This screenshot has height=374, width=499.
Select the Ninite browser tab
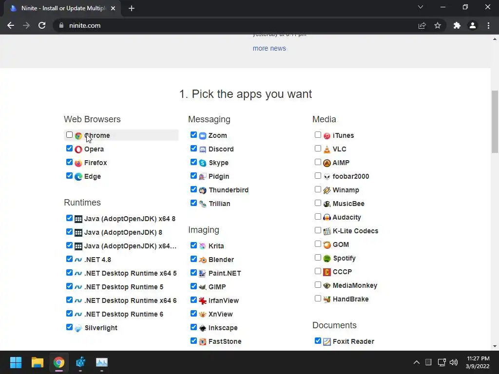pyautogui.click(x=62, y=8)
